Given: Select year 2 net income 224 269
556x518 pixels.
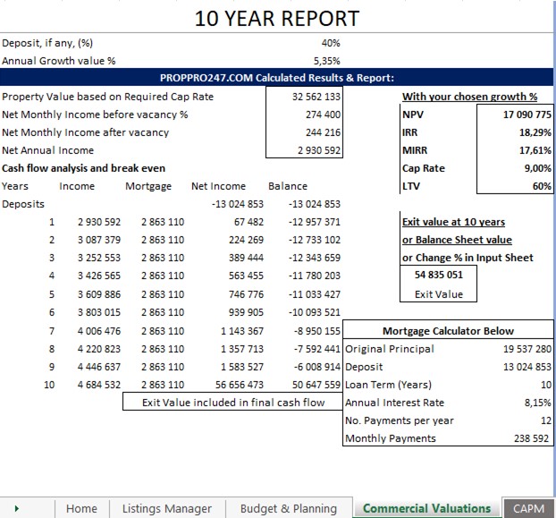Looking at the screenshot, I should (x=246, y=240).
